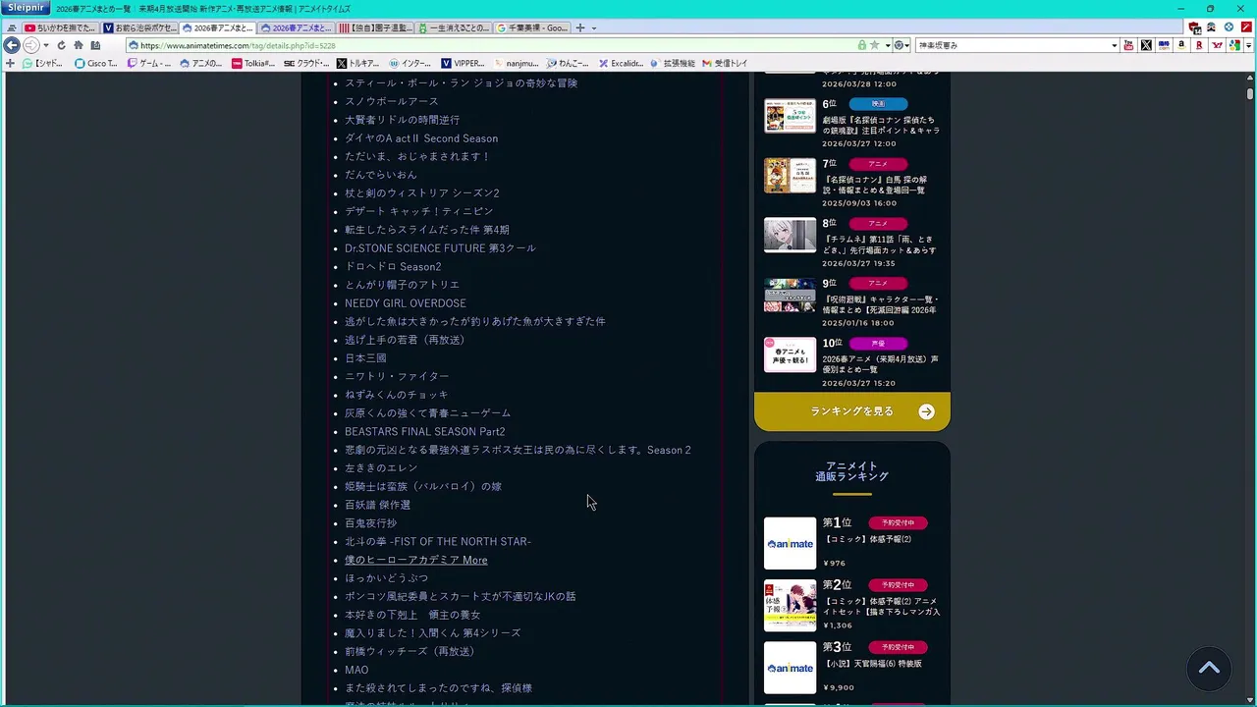Open the search engine selector dropdown

(x=902, y=45)
